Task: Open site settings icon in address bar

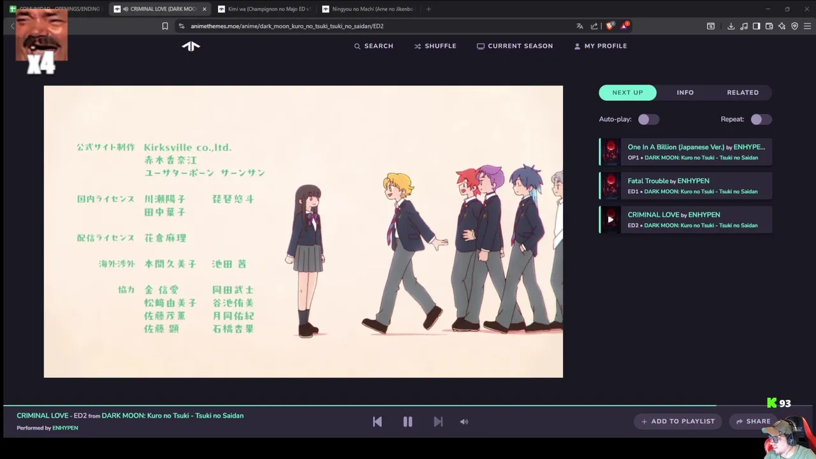Action: 182,26
